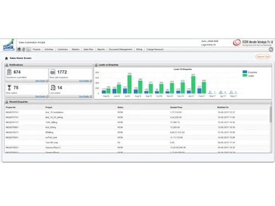This screenshot has height=206, width=275.
Task: Open the Sales Plan menu
Action: pyautogui.click(x=89, y=49)
